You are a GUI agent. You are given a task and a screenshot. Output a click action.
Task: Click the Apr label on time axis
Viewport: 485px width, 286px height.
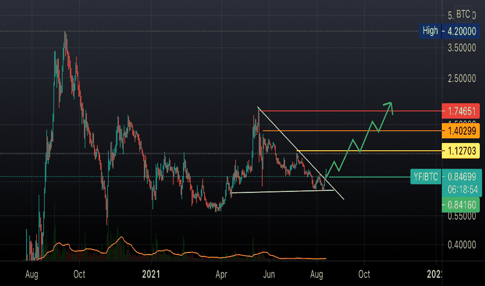pyautogui.click(x=222, y=274)
